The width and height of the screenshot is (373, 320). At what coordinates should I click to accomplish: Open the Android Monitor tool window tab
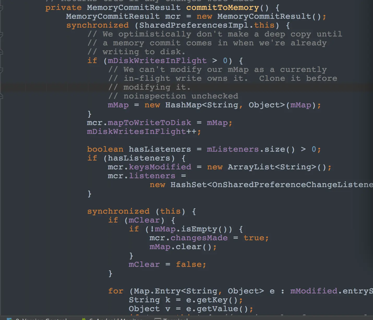click(112, 319)
